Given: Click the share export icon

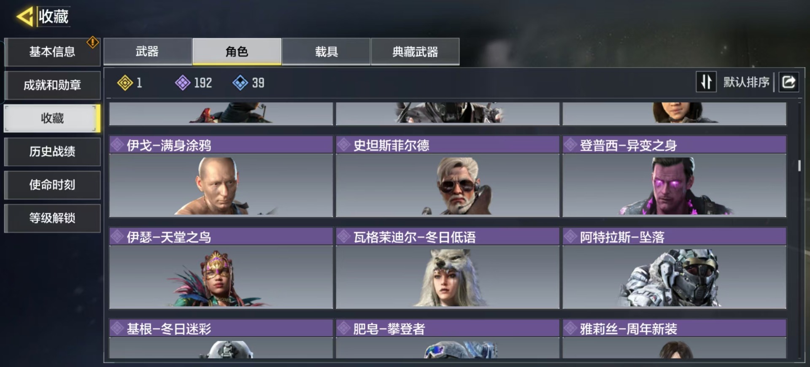Looking at the screenshot, I should coord(788,82).
